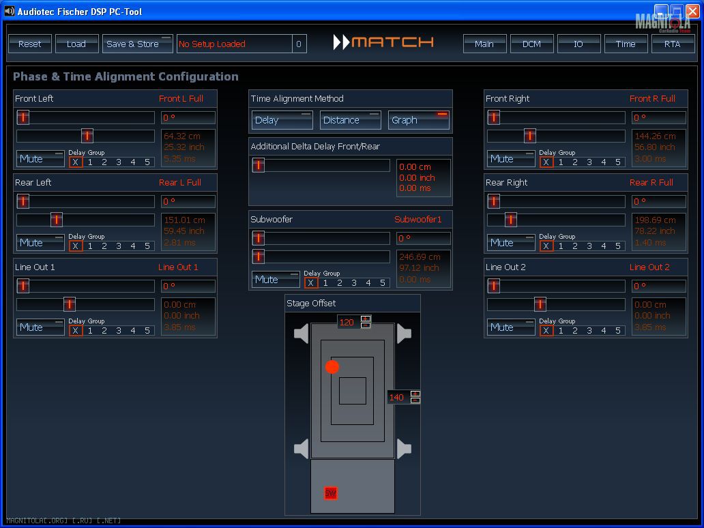Switch to the IO tab
Viewport: 704px width, 528px height.
pyautogui.click(x=578, y=44)
